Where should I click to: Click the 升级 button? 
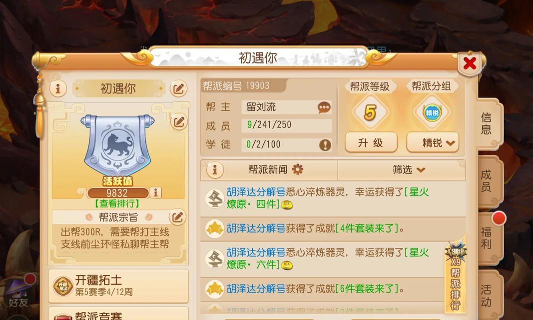pos(371,142)
